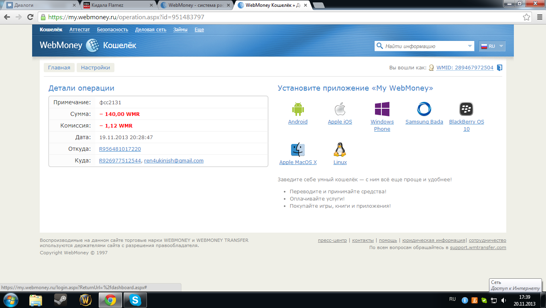Open destination wallet R926977512544 link
546x308 pixels.
[x=120, y=160]
